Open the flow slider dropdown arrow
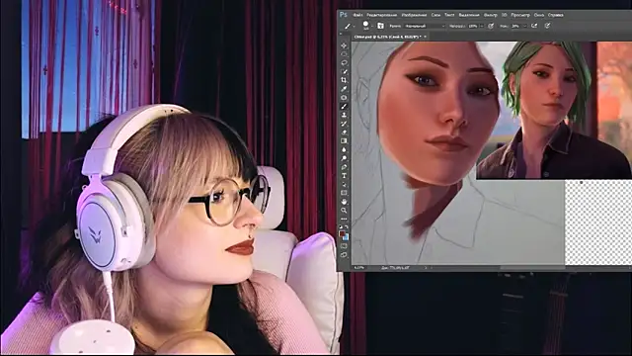 click(524, 26)
